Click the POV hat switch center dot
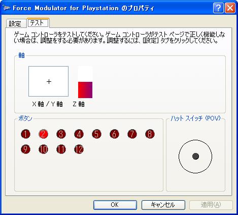 (x=195, y=156)
